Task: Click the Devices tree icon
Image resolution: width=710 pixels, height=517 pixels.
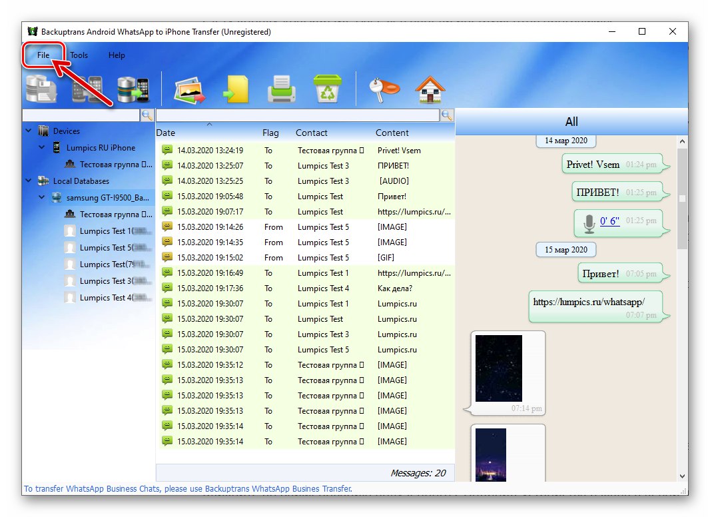Action: (x=43, y=131)
